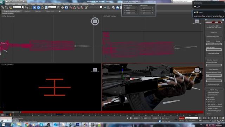The height and width of the screenshot is (127, 225).
Task: Toggle 3D Snaps
Action: click(x=71, y=7)
